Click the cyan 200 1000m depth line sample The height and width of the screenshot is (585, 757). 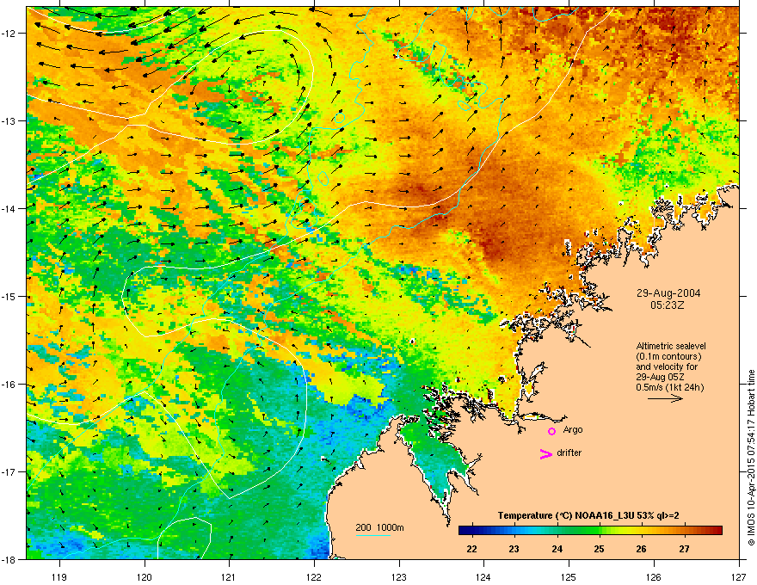372,535
